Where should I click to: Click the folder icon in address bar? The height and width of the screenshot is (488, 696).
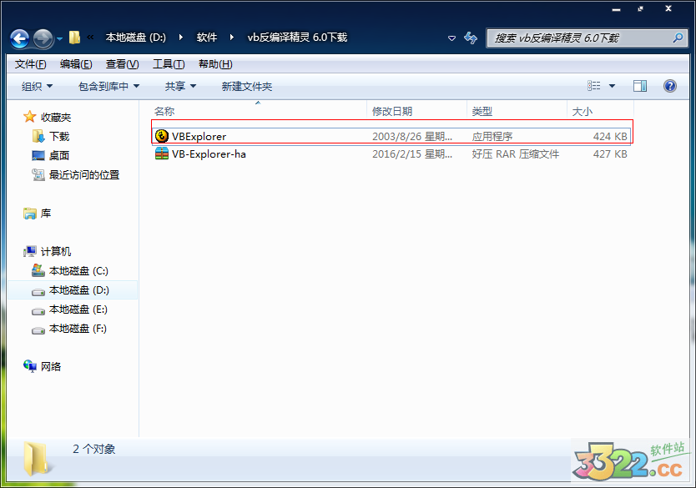click(x=74, y=38)
